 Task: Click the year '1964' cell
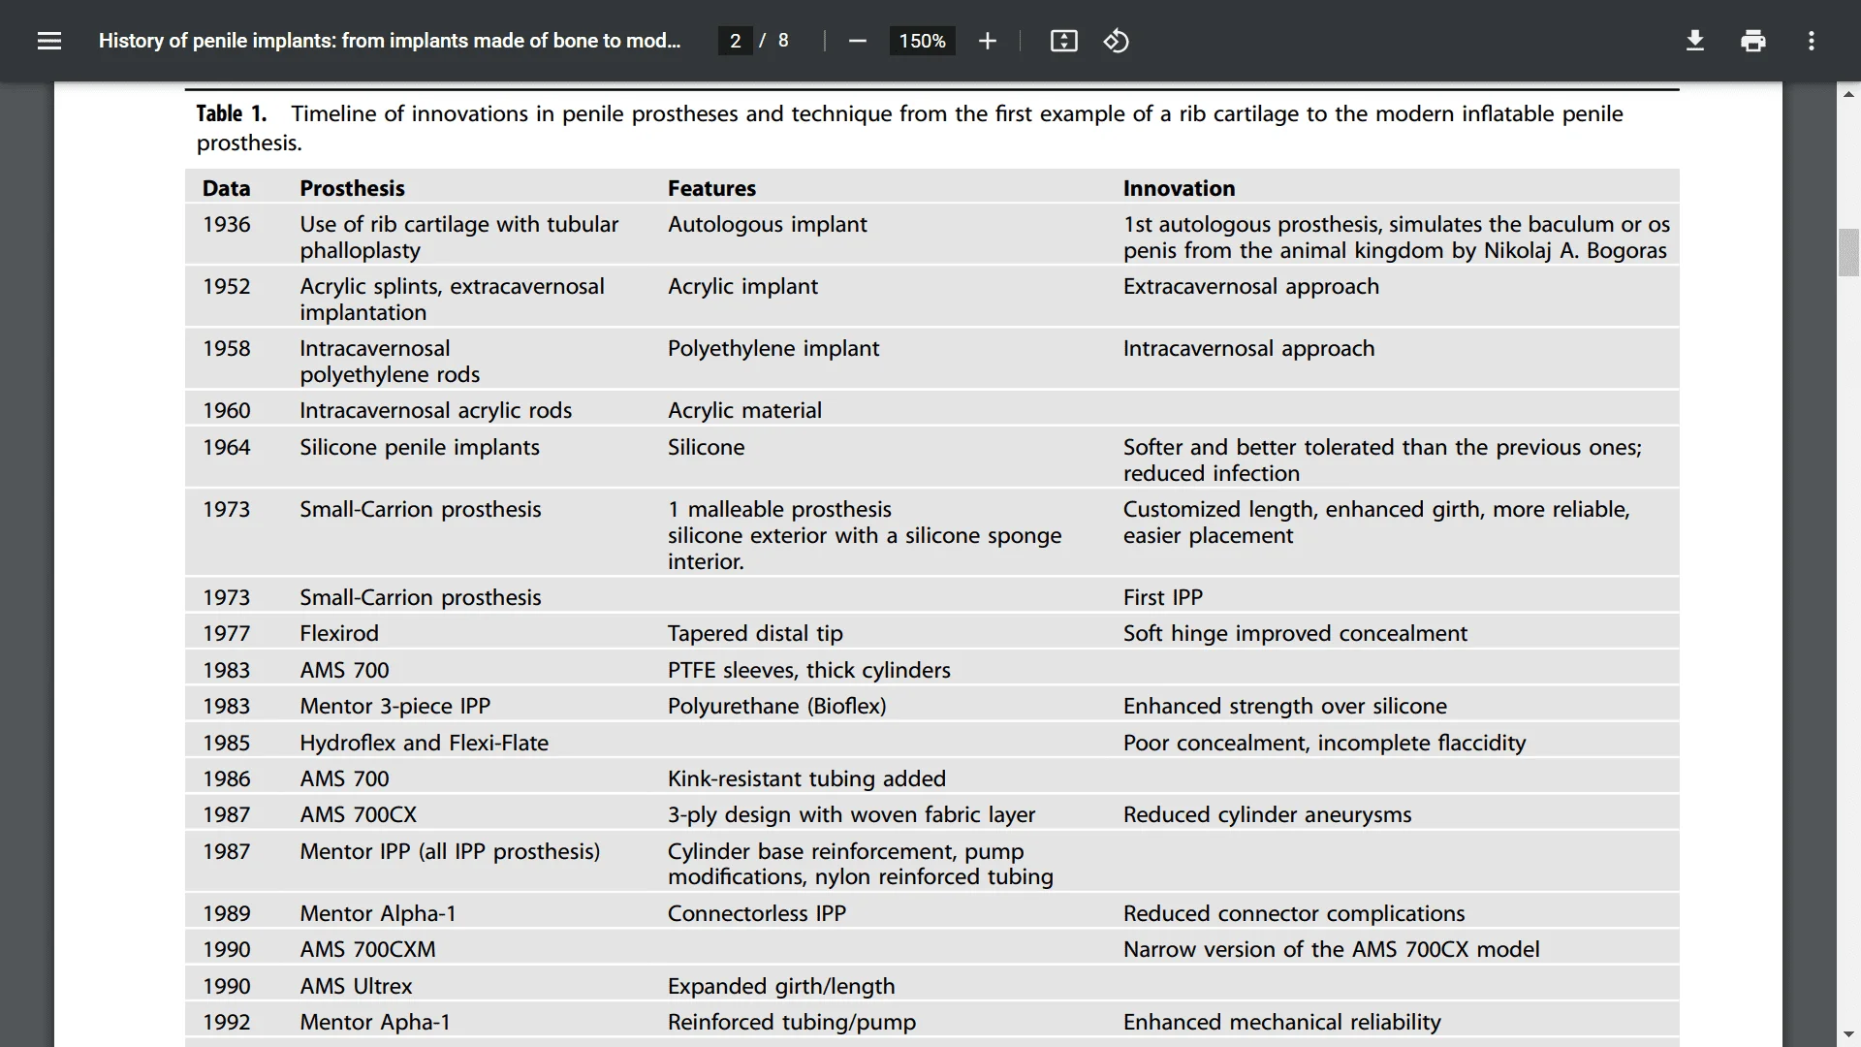pyautogui.click(x=226, y=447)
